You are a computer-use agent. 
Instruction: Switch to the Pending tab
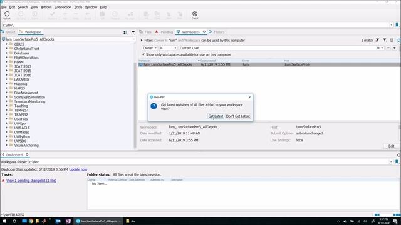point(164,32)
